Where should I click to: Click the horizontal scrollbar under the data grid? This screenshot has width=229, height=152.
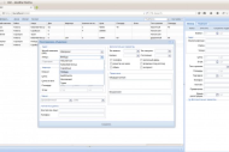pos(91,145)
